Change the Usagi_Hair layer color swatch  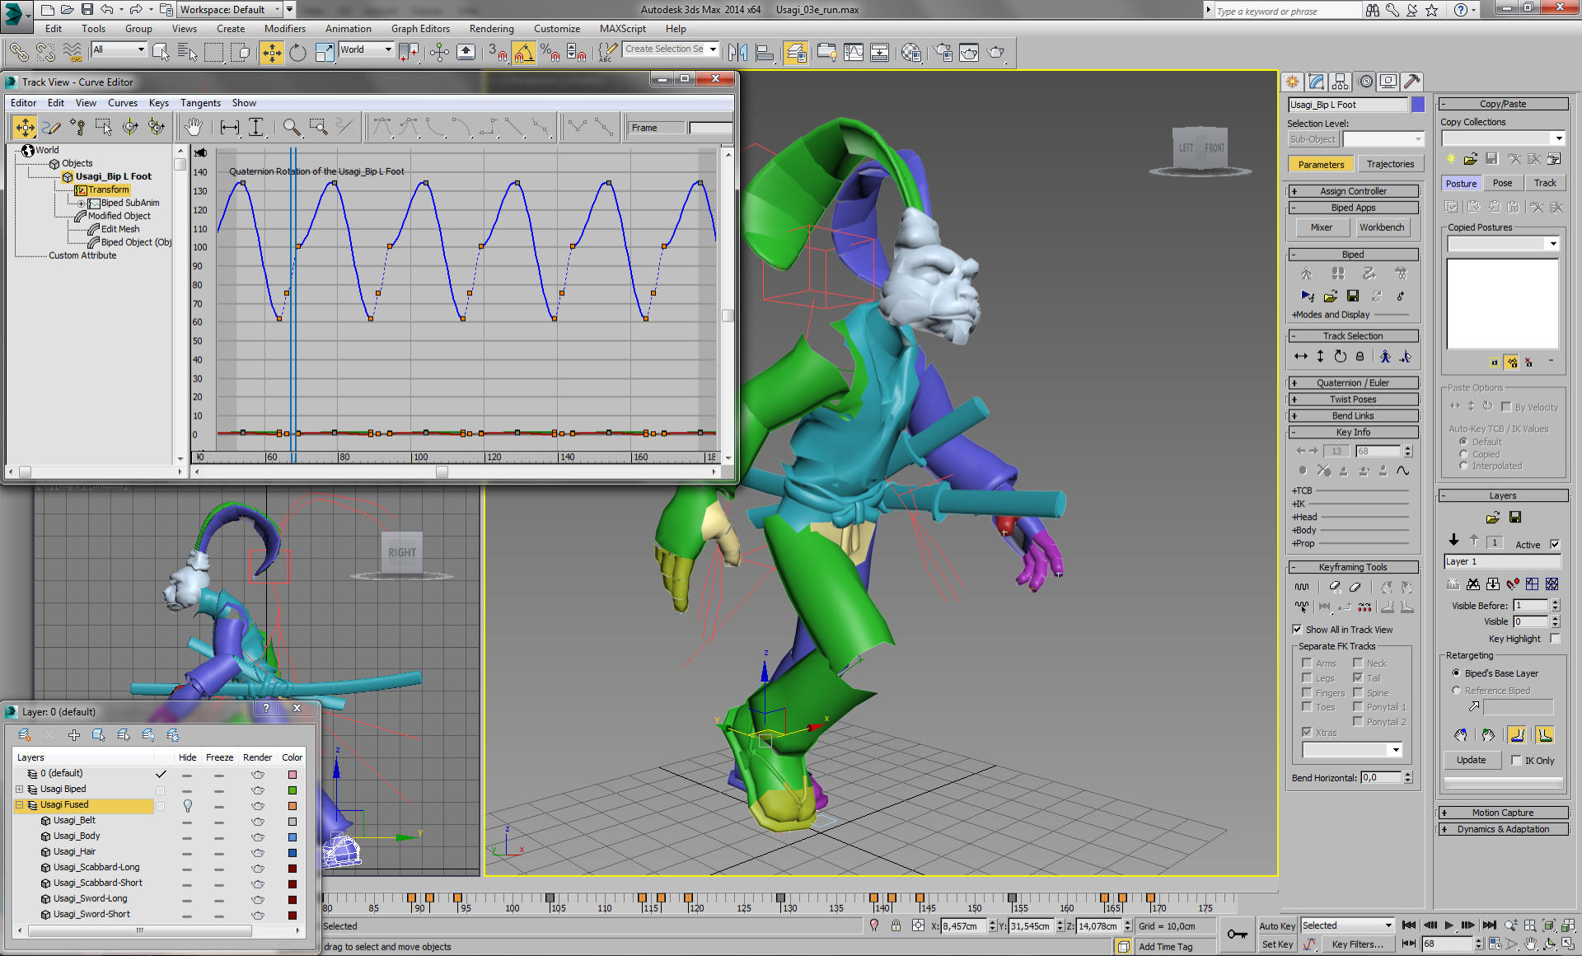point(292,853)
